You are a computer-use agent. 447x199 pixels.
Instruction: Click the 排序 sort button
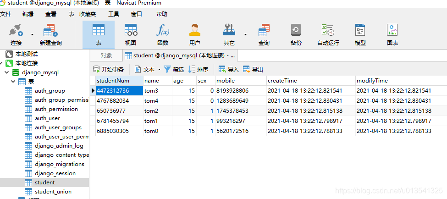tap(199, 69)
